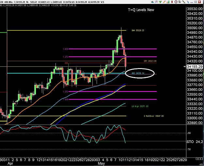Image resolution: width=204 pixels, height=166 pixels.
Task: Click the .750 stochastic level label
Action: pos(189,149)
